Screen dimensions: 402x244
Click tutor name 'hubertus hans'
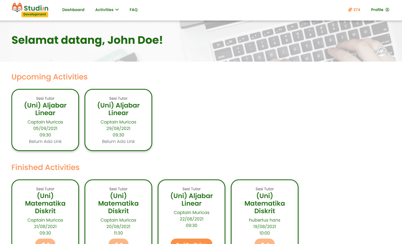point(265,220)
